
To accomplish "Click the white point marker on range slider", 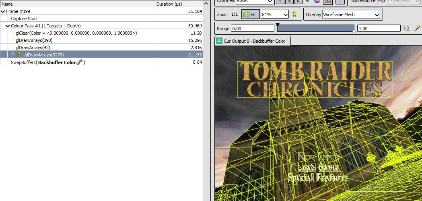I will (354, 31).
